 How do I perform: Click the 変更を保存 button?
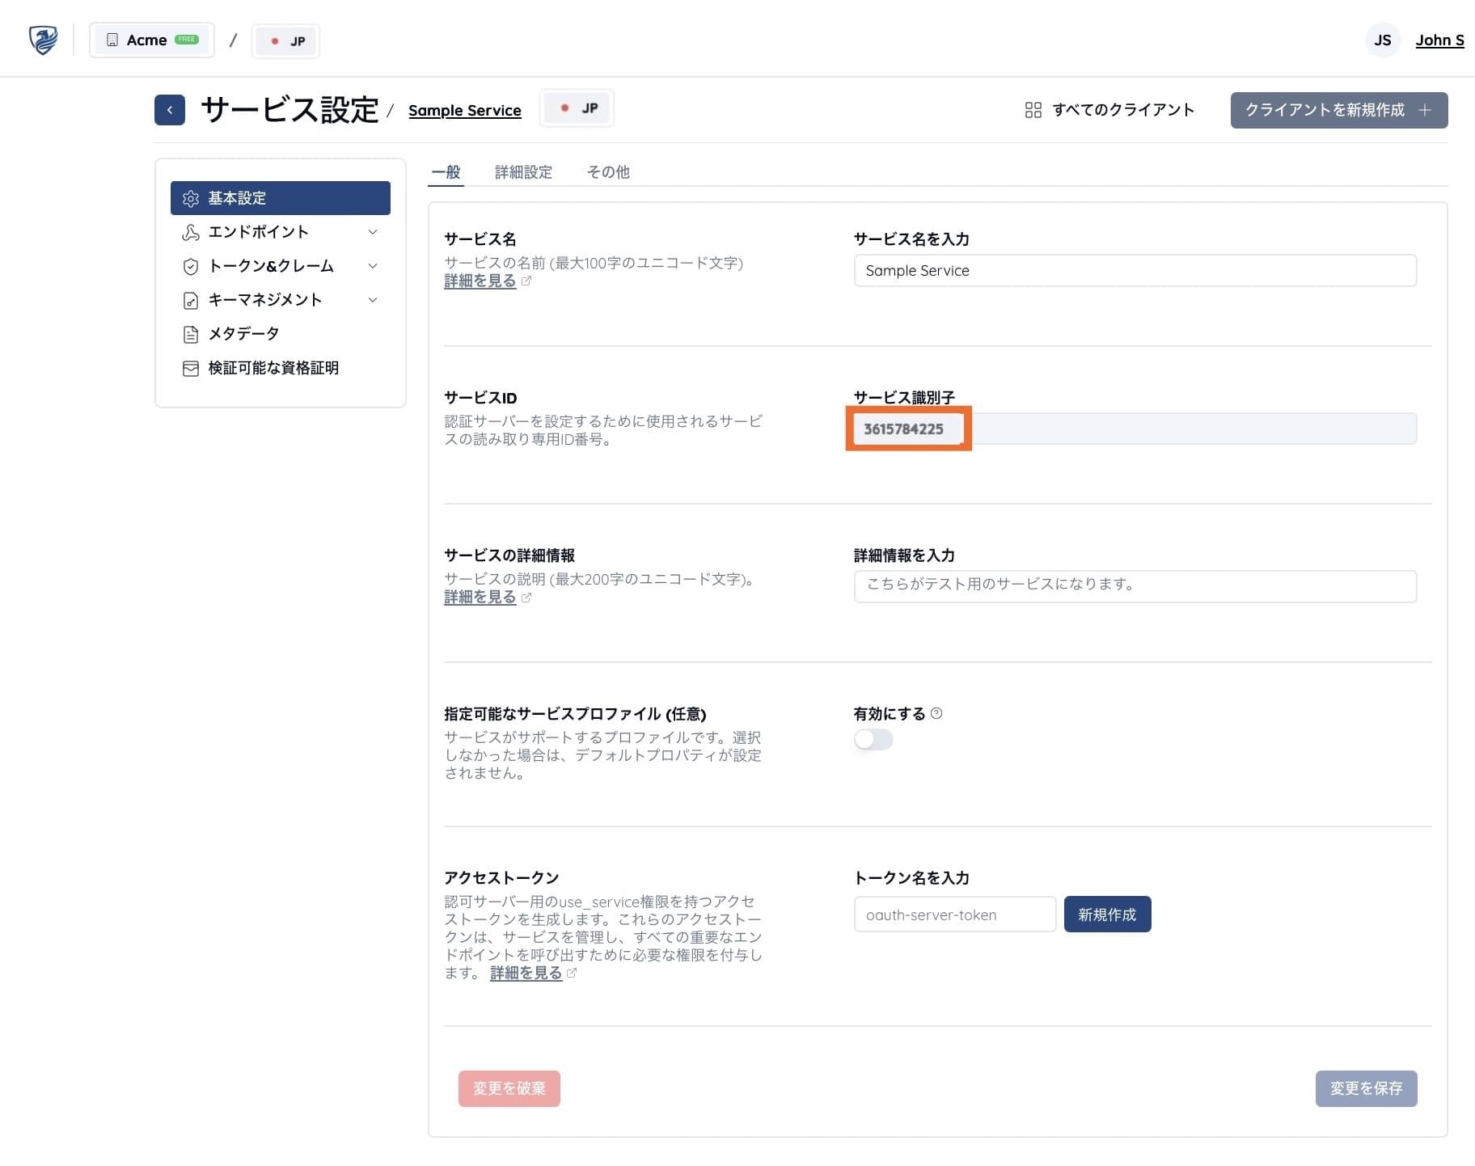coord(1366,1088)
